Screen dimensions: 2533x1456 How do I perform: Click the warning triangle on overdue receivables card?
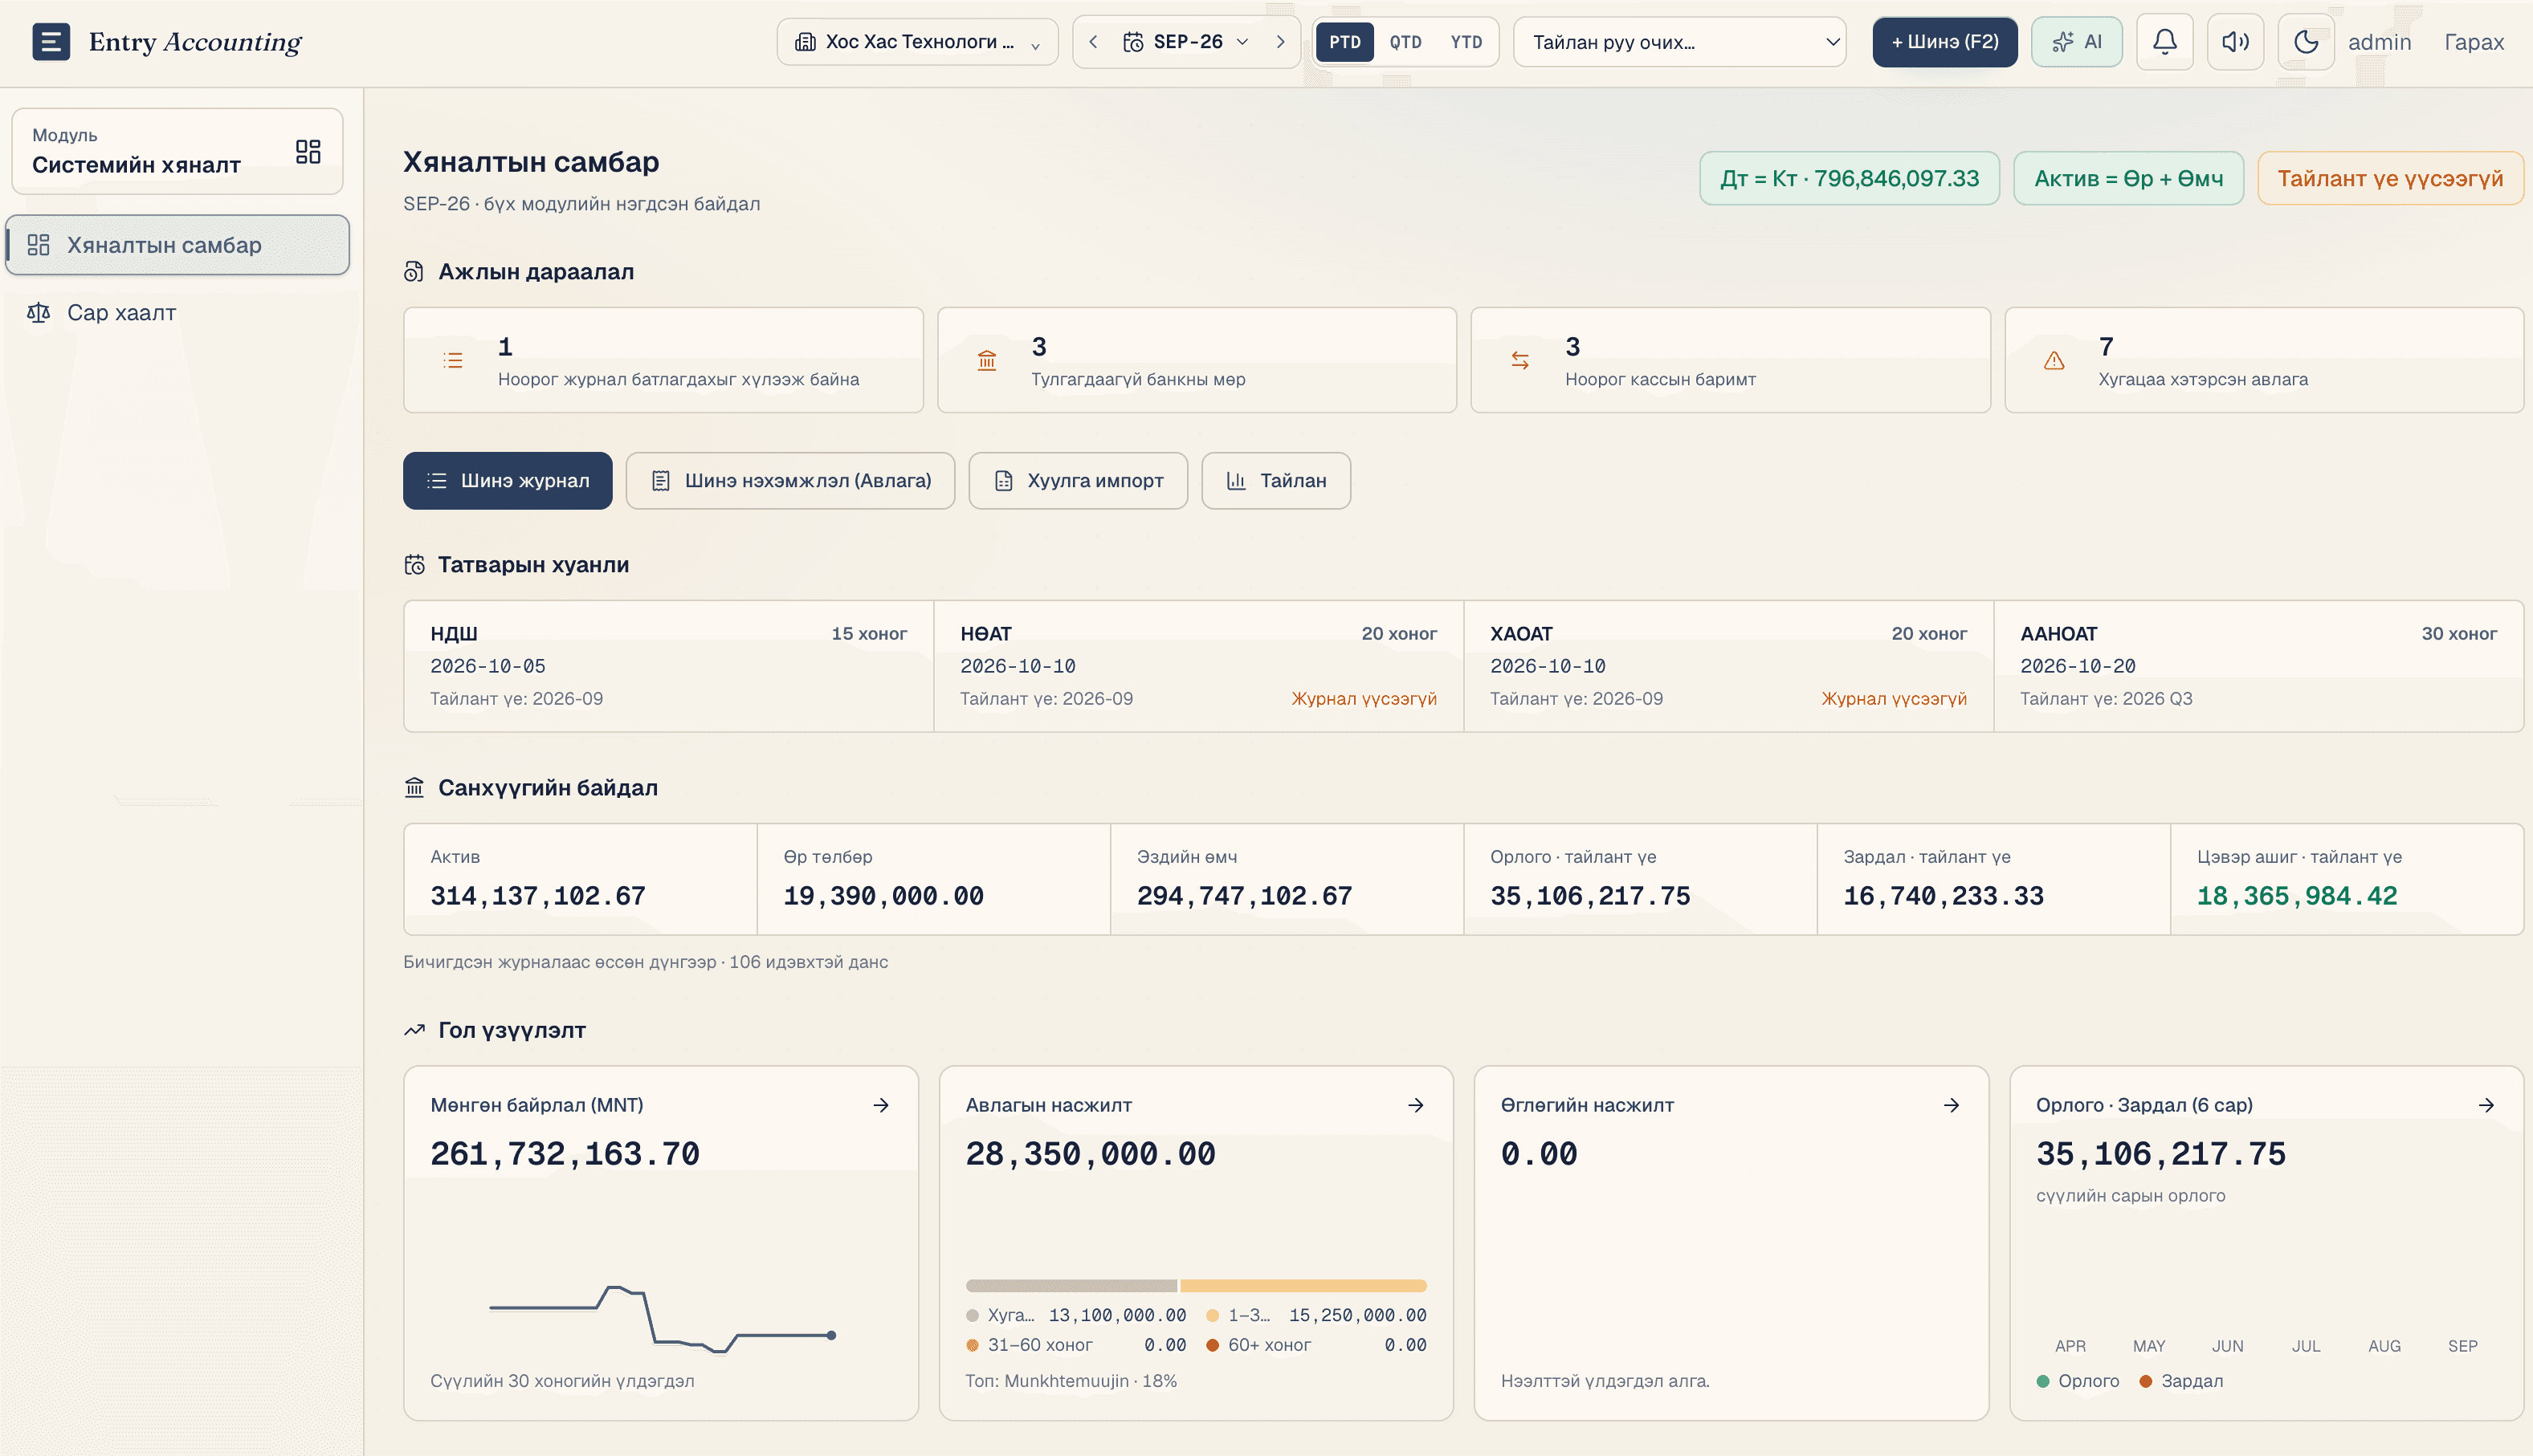click(2054, 360)
